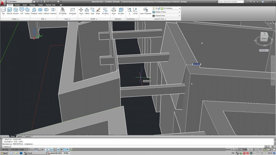Select the Subtract tool
This screenshot has height=155, width=276.
47,10
